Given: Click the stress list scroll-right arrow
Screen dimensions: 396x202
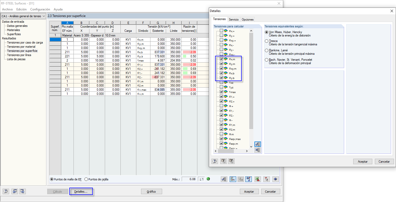Looking at the screenshot, I should 247,151.
